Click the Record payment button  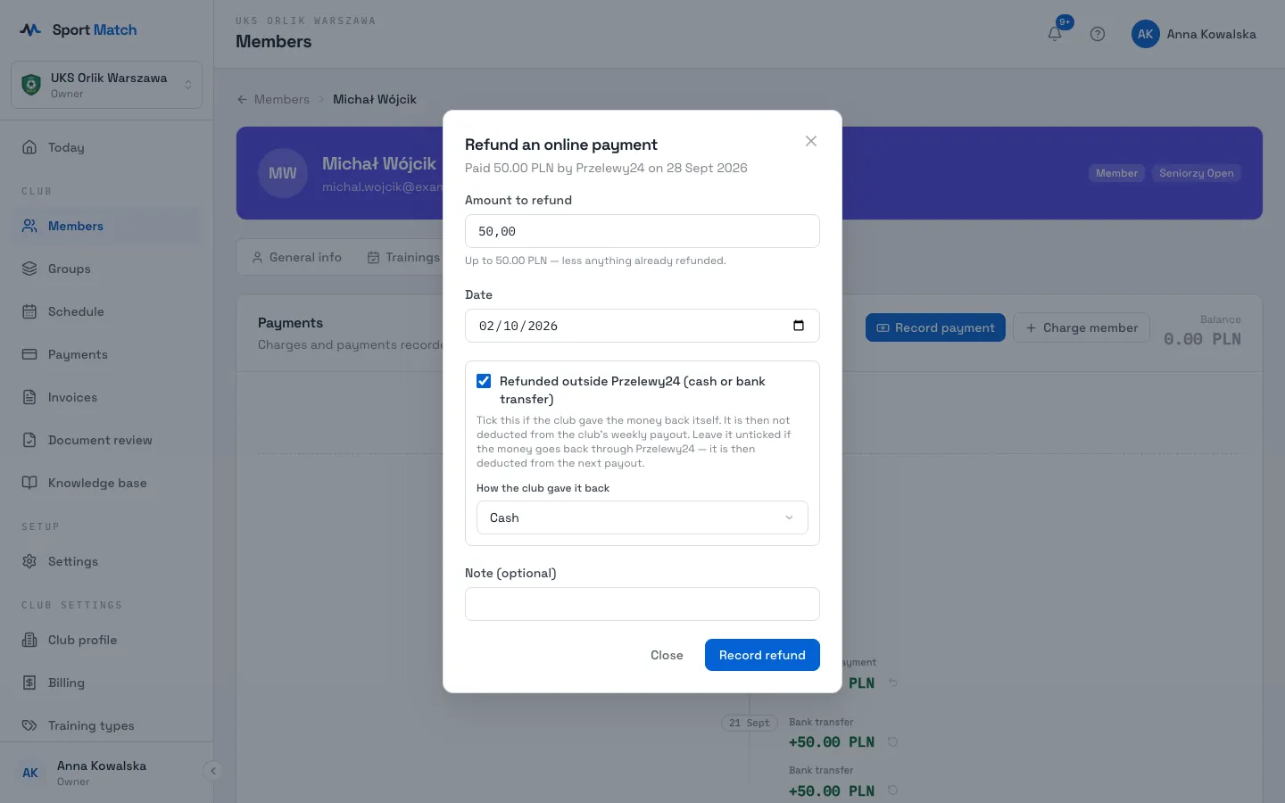(935, 327)
